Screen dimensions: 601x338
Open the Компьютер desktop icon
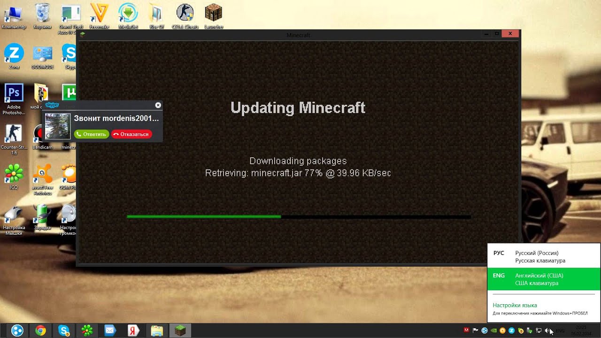point(14,16)
